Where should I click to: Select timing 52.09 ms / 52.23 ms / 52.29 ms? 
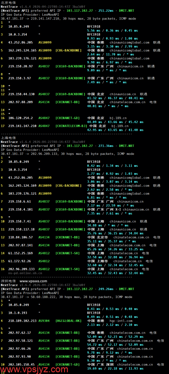click(x=115, y=337)
